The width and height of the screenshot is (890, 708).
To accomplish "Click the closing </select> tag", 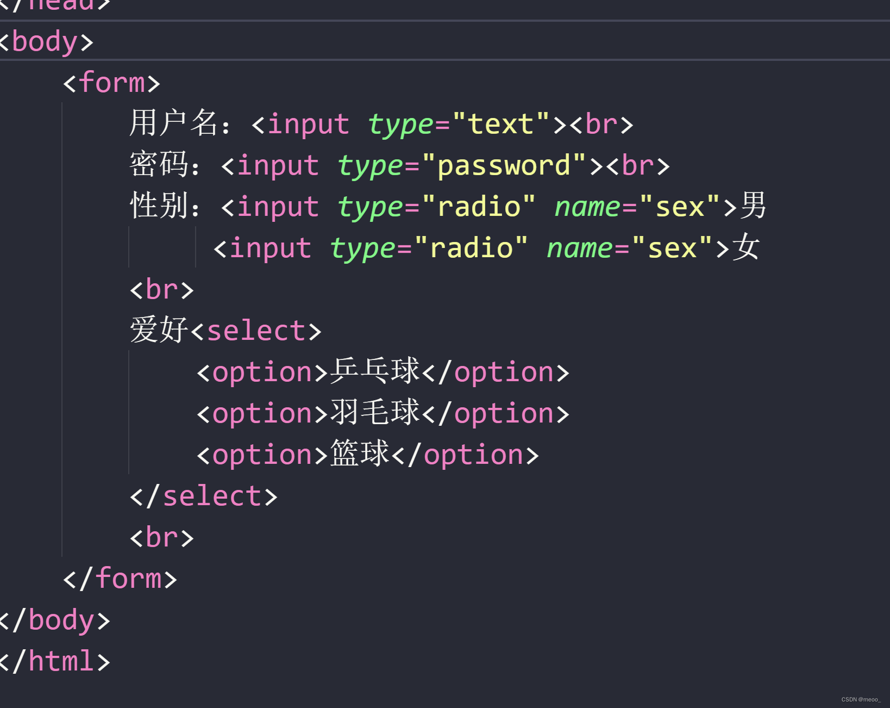I will (x=203, y=495).
